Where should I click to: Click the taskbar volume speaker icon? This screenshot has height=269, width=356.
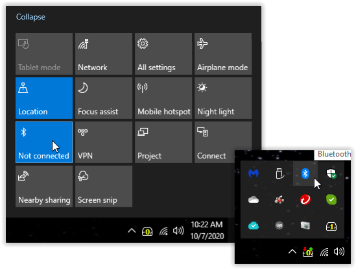178,231
